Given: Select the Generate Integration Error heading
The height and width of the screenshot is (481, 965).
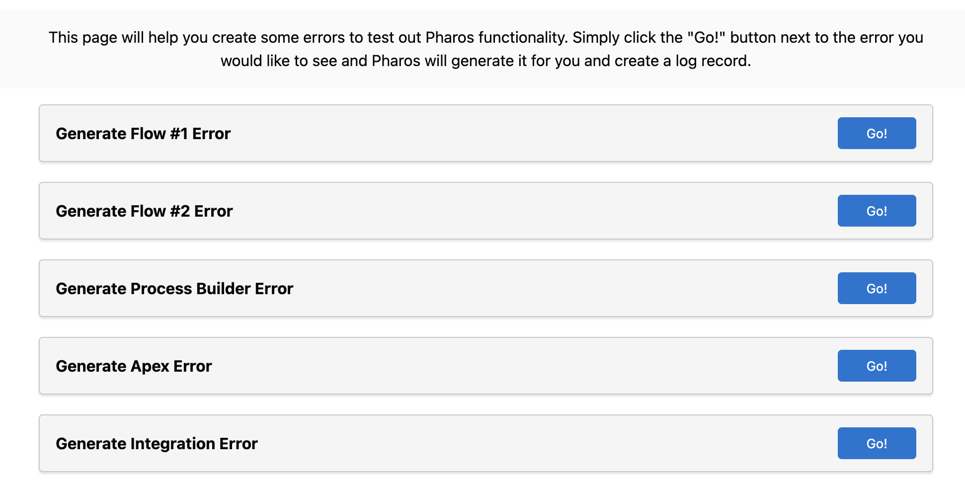Looking at the screenshot, I should (x=157, y=443).
